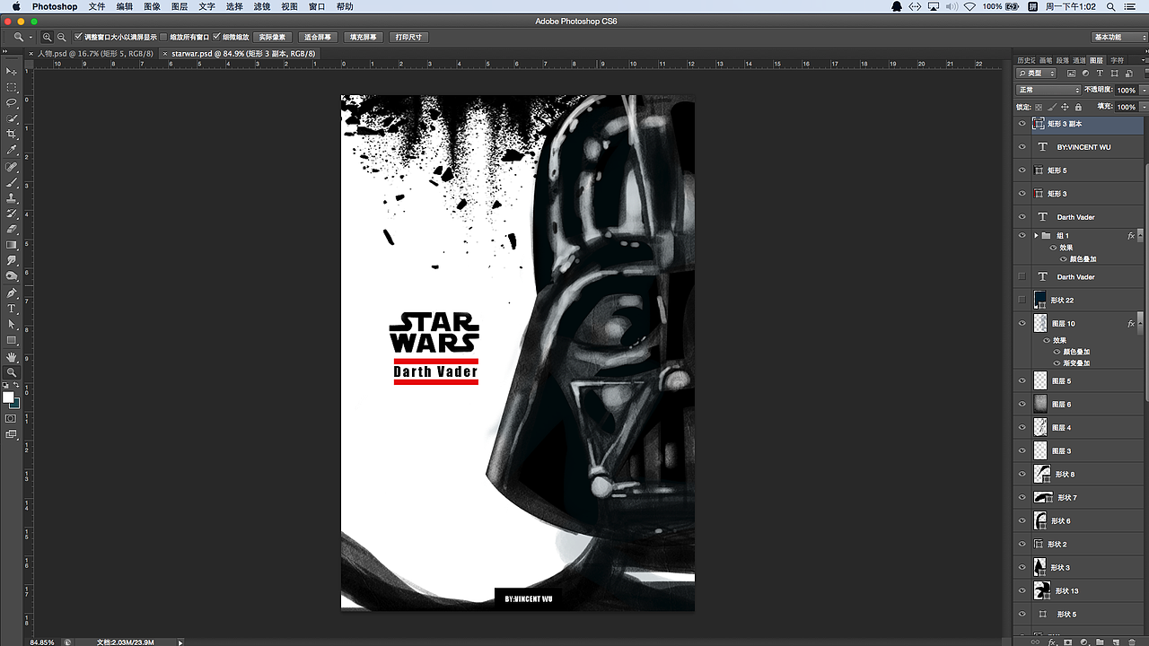Select the History Brush tool

(x=12, y=214)
